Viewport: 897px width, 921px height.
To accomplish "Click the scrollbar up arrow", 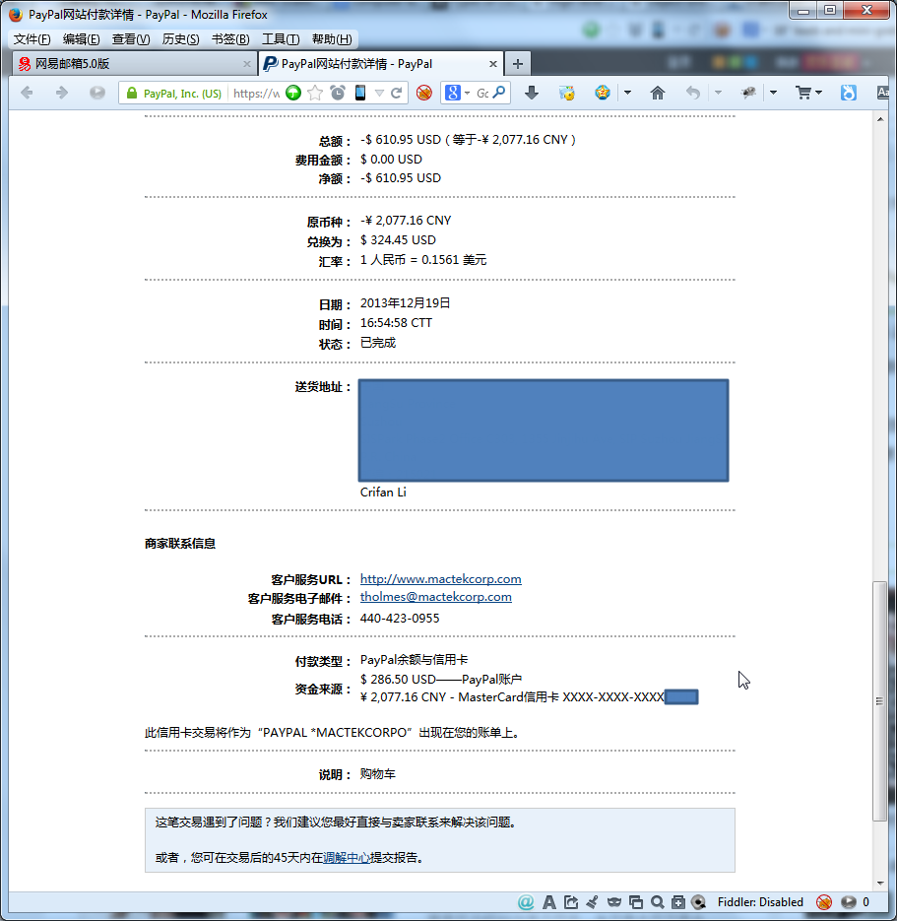I will (x=880, y=119).
